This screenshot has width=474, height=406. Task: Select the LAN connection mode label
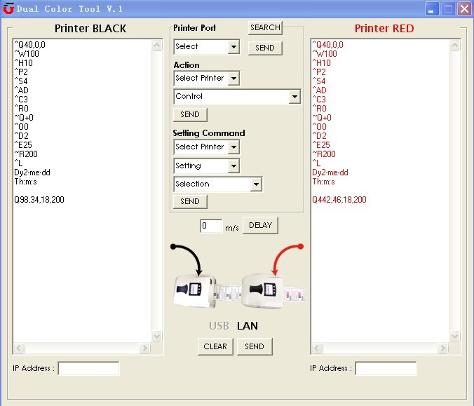pos(248,325)
